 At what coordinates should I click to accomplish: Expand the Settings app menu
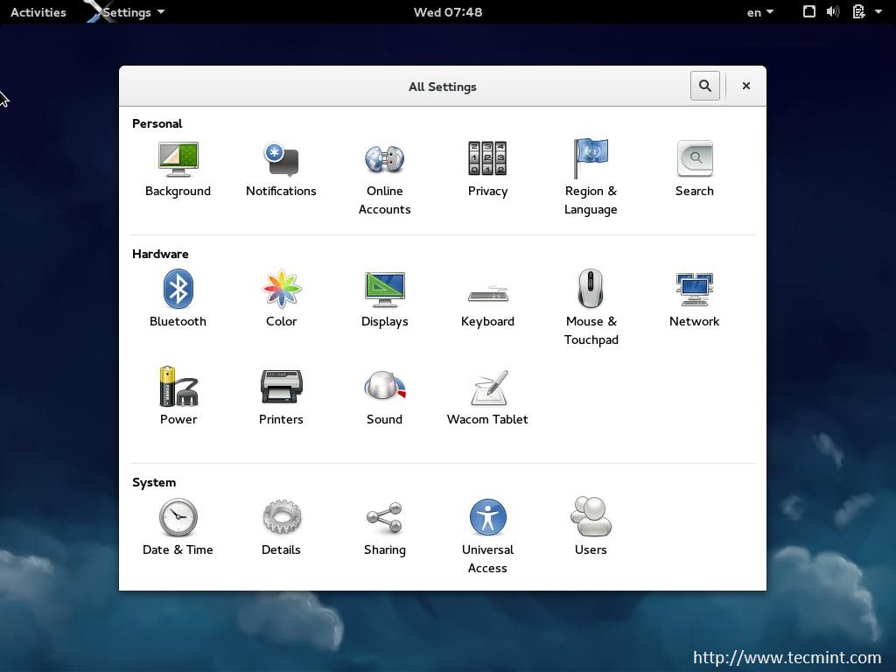132,12
